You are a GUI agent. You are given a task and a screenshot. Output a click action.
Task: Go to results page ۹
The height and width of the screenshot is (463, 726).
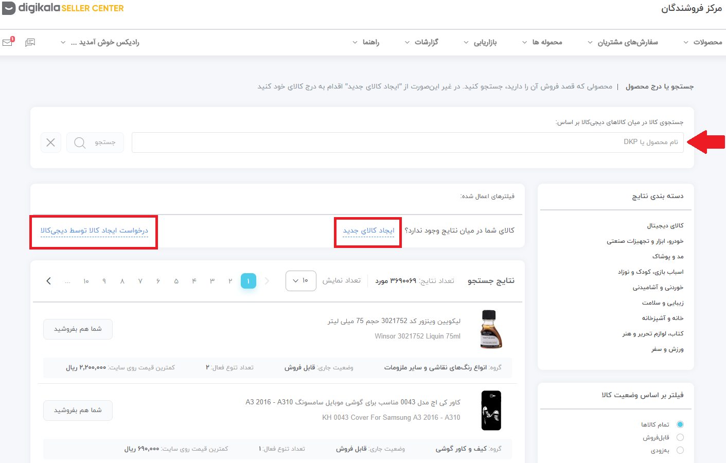click(x=104, y=281)
